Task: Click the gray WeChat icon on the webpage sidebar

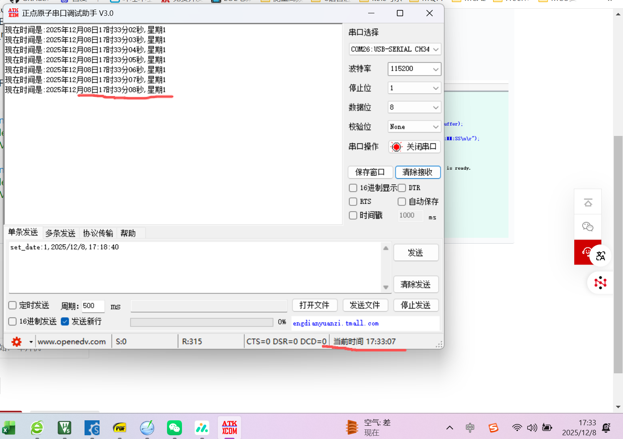Action: point(588,227)
